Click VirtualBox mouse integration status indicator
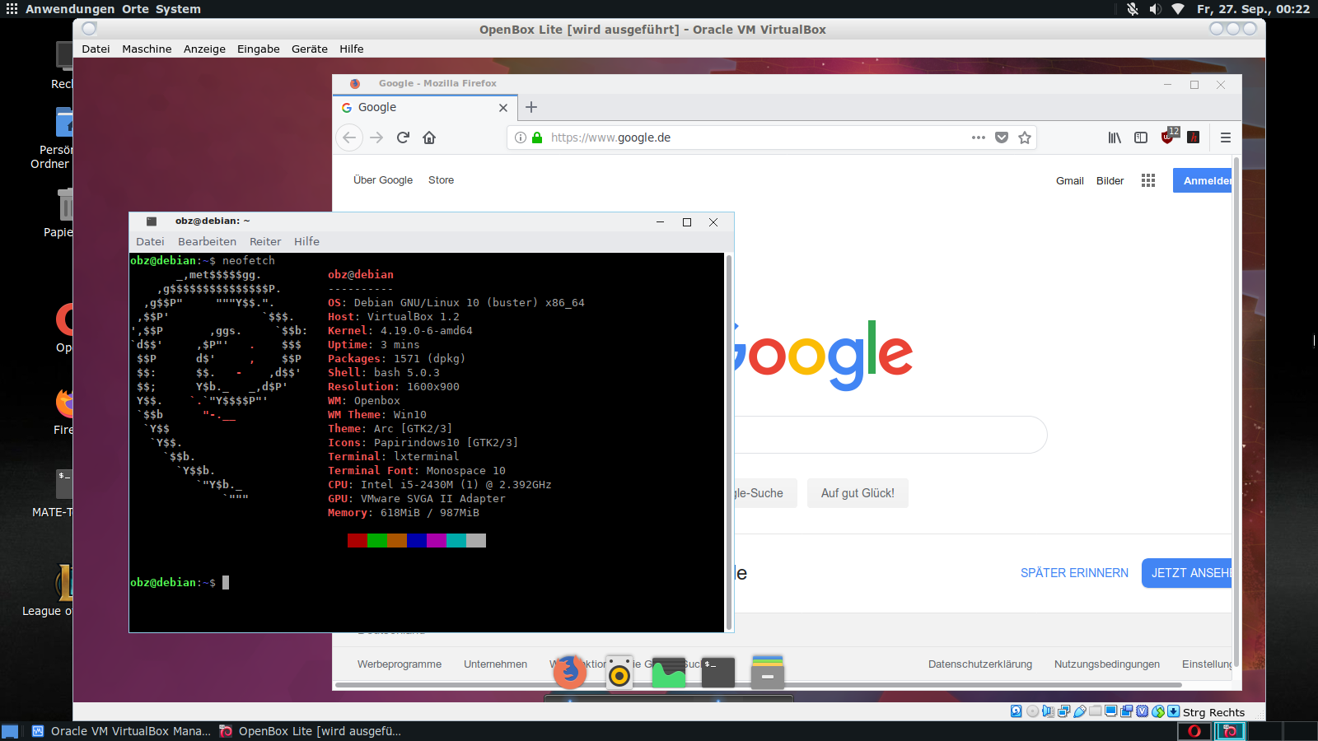Viewport: 1318px width, 741px height. coord(1158,711)
